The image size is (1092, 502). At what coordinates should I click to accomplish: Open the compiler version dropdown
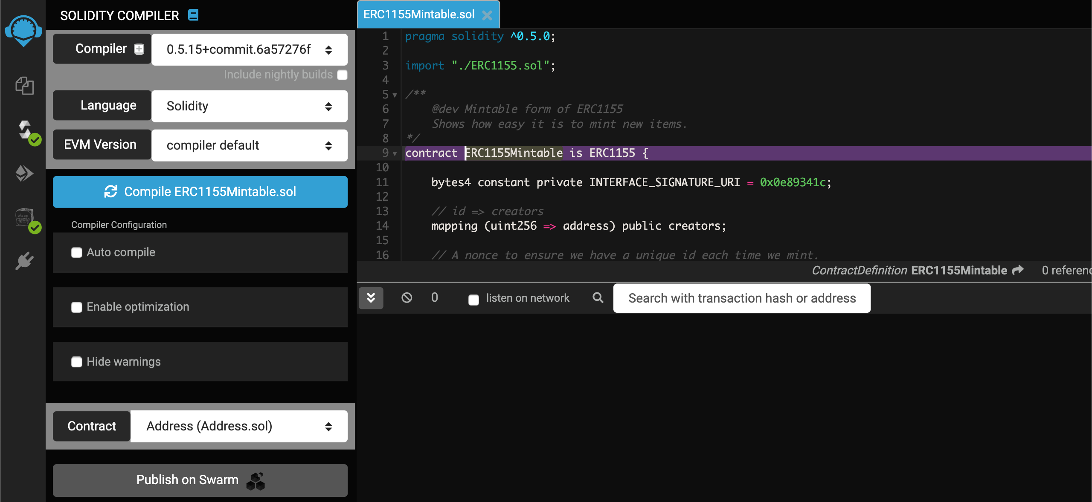[250, 49]
